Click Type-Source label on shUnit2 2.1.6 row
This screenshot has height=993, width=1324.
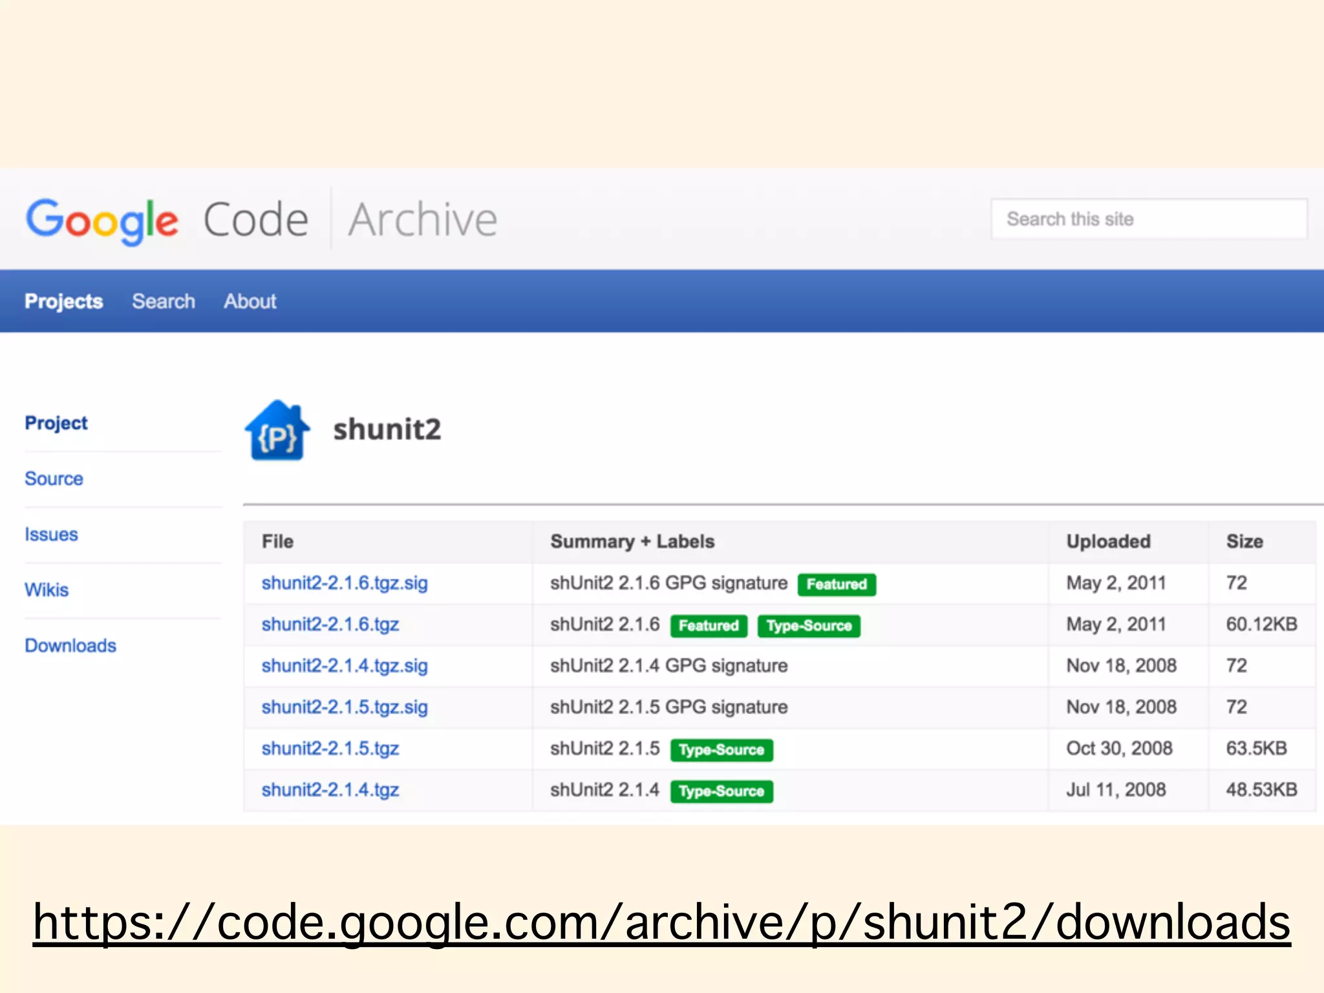(x=809, y=626)
